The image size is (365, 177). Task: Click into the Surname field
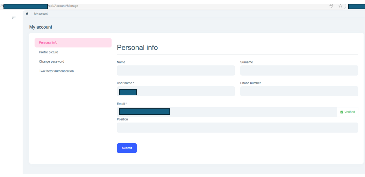pos(299,71)
